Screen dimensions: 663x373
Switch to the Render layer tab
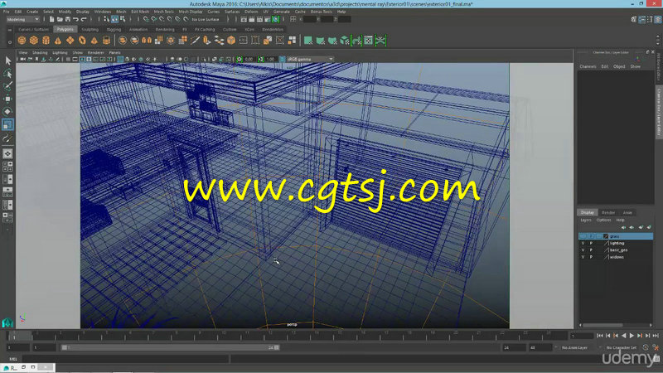[x=608, y=213]
